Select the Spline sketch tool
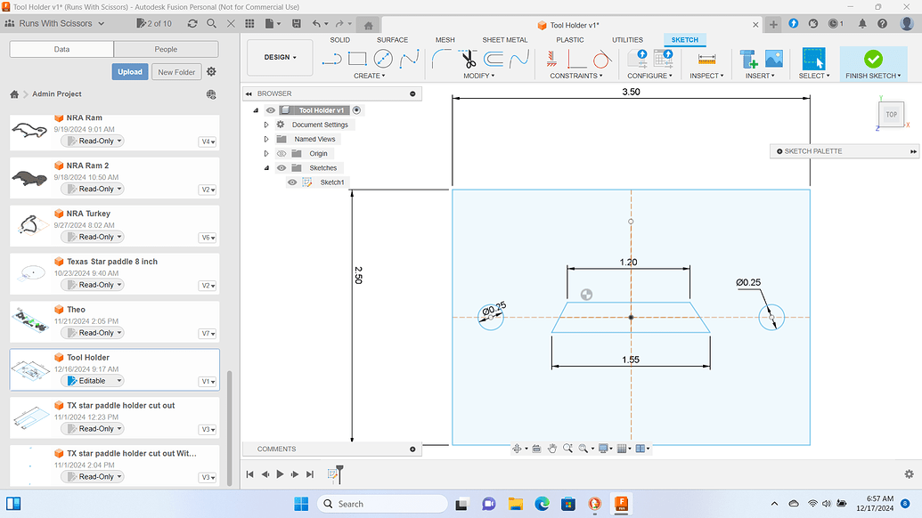The width and height of the screenshot is (922, 518). click(x=410, y=58)
